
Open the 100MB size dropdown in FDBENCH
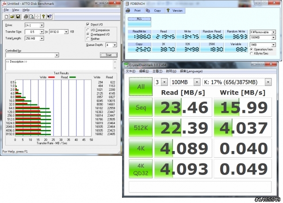[x=274, y=37]
